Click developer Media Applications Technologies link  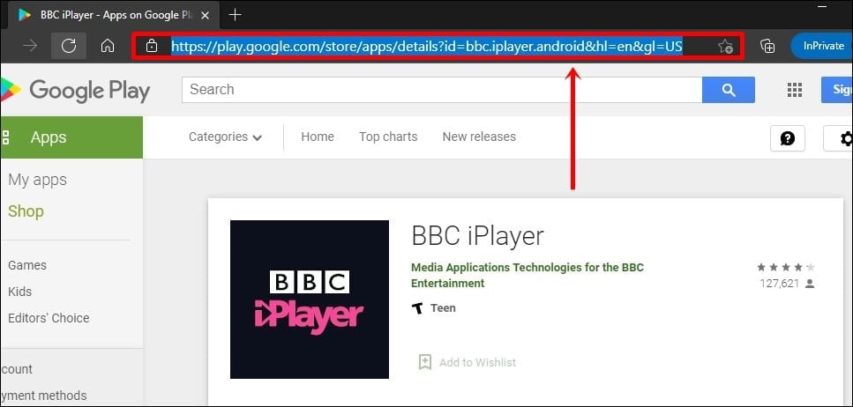tap(528, 267)
